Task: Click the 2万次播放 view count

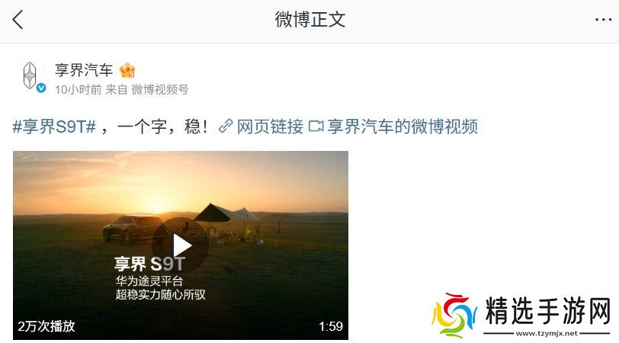Action: pyautogui.click(x=47, y=326)
